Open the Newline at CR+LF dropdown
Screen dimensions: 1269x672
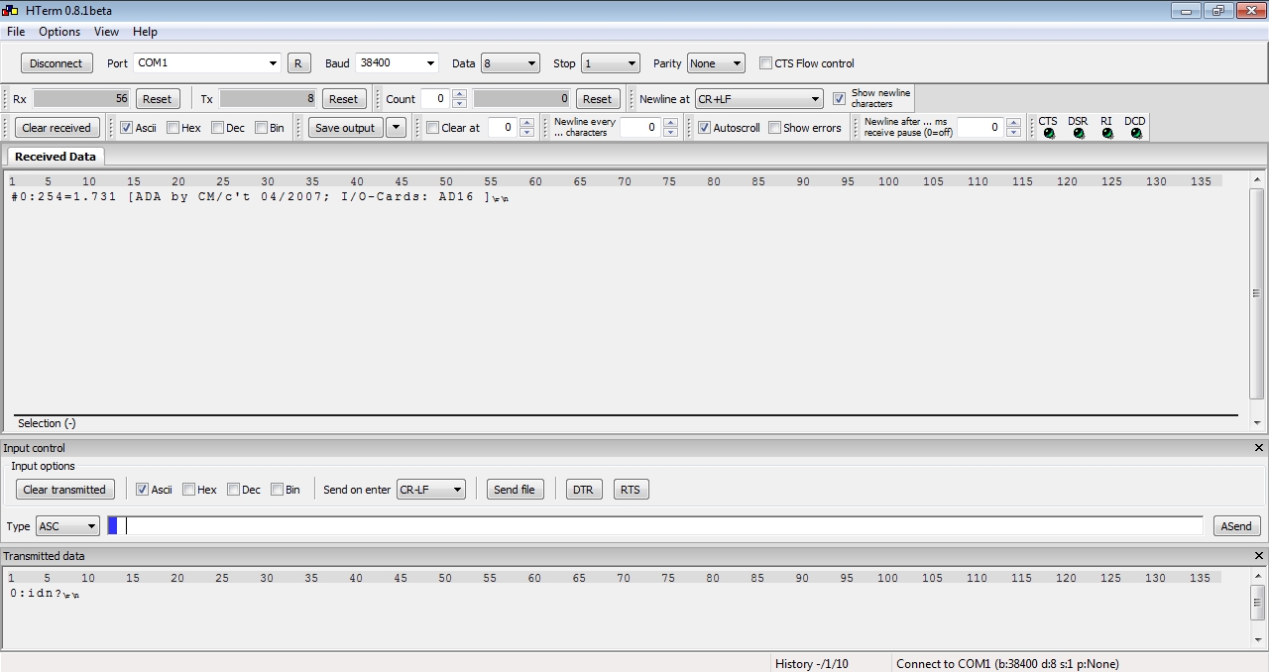coord(759,99)
